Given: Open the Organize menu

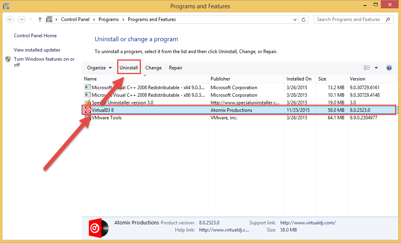Looking at the screenshot, I should 99,68.
